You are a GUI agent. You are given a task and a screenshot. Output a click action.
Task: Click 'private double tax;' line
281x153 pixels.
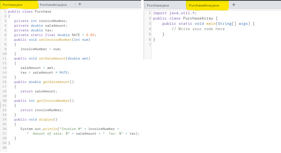[x=33, y=30]
